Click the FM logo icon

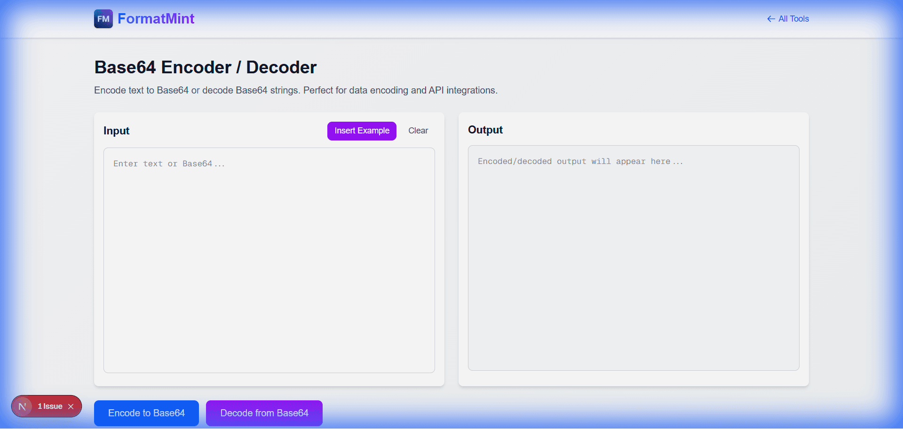tap(103, 19)
